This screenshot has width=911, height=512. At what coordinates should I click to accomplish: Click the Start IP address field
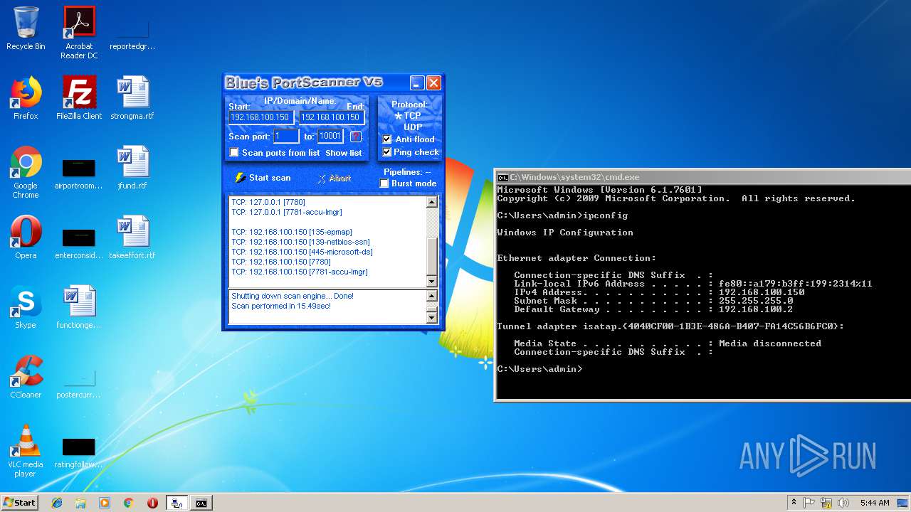pos(260,117)
